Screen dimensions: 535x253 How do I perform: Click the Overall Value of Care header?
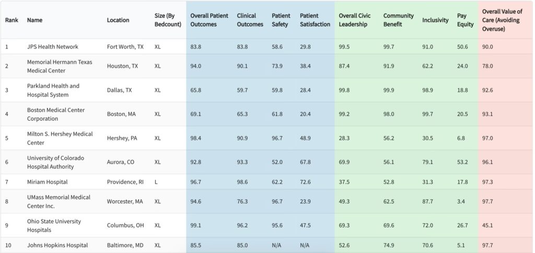(x=502, y=20)
